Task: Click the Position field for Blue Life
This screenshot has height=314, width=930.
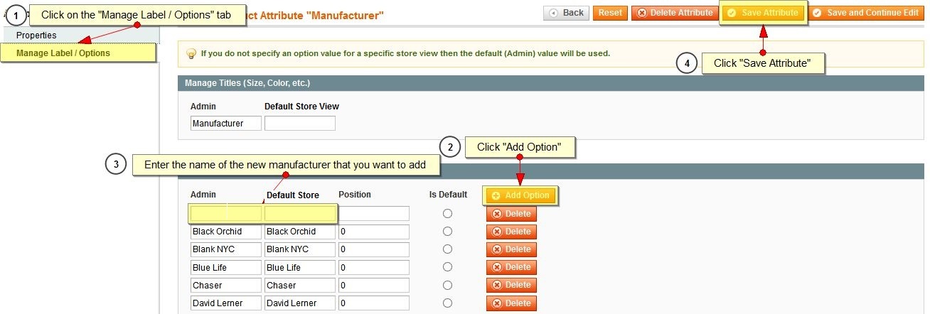Action: 374,268
